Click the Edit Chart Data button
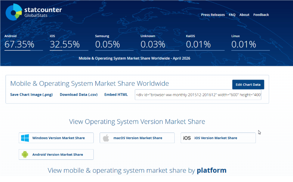 [x=248, y=85]
